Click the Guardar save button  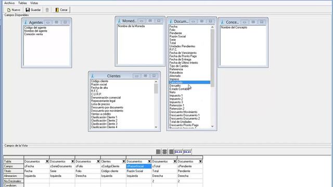tap(33, 10)
